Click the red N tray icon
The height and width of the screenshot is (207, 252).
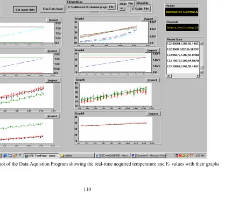(x=180, y=156)
